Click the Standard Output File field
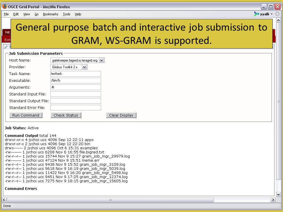The image size is (283, 212). click(x=76, y=101)
